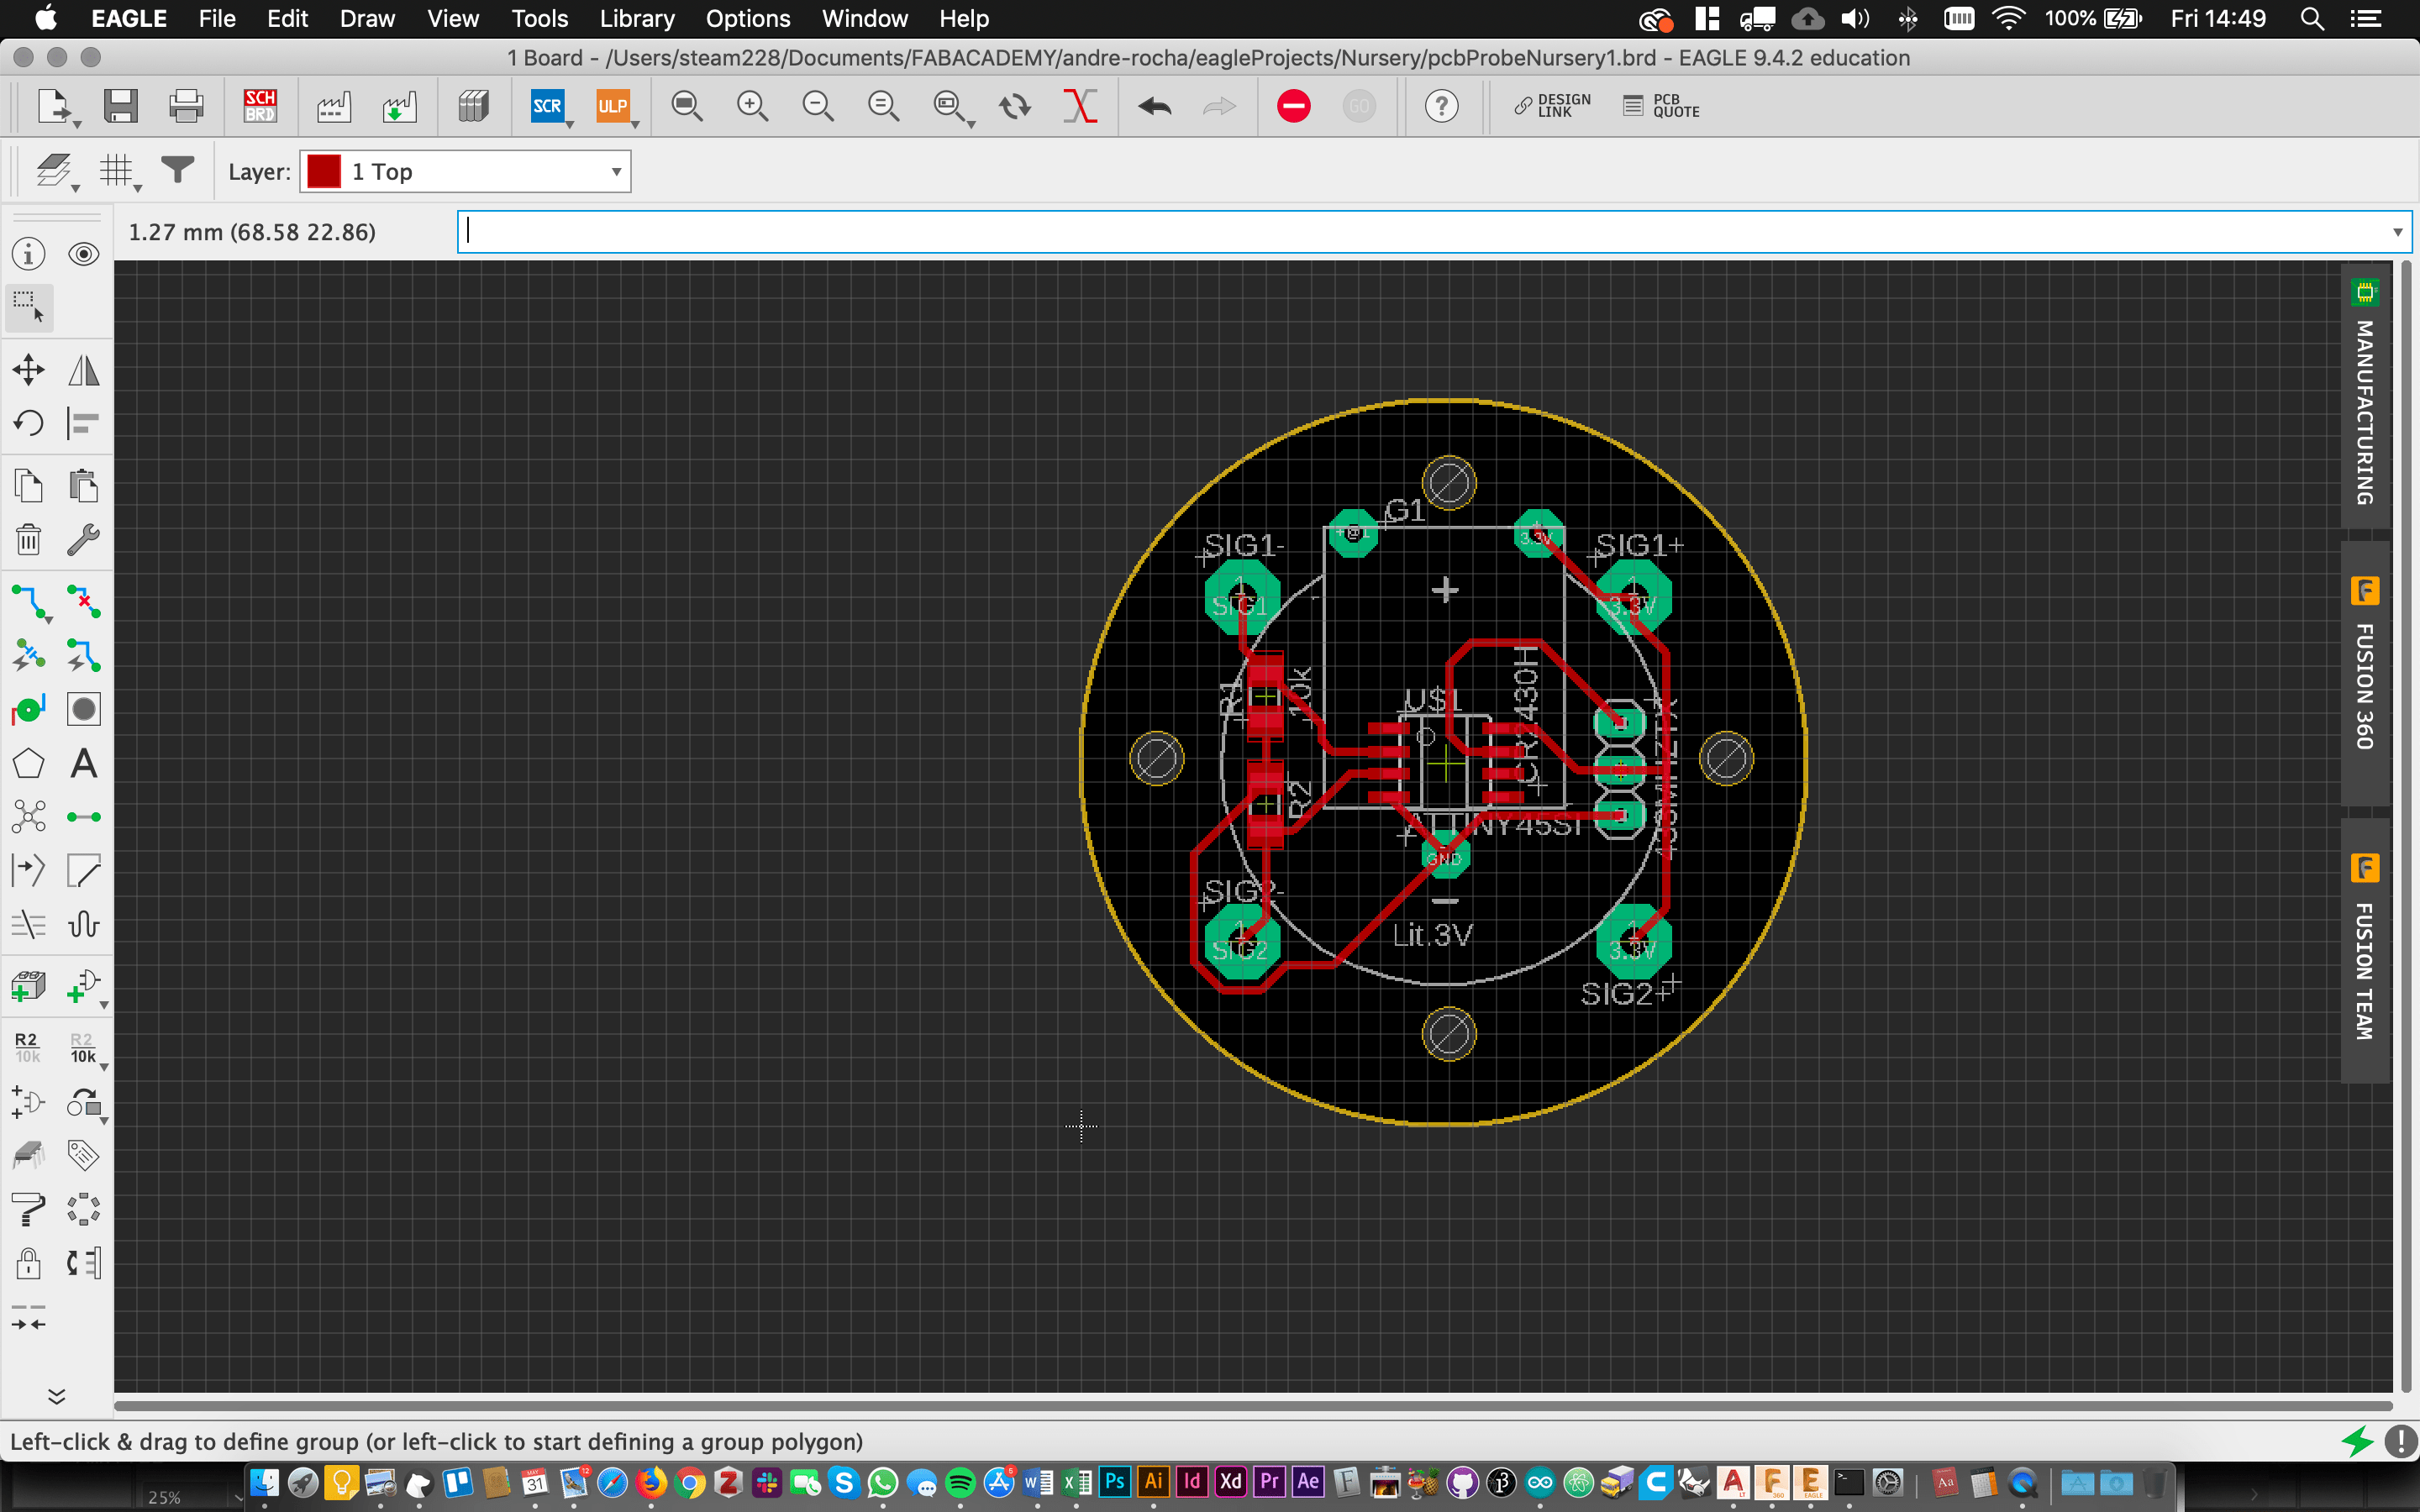The height and width of the screenshot is (1512, 2420).
Task: Open the Tools menu
Action: (540, 18)
